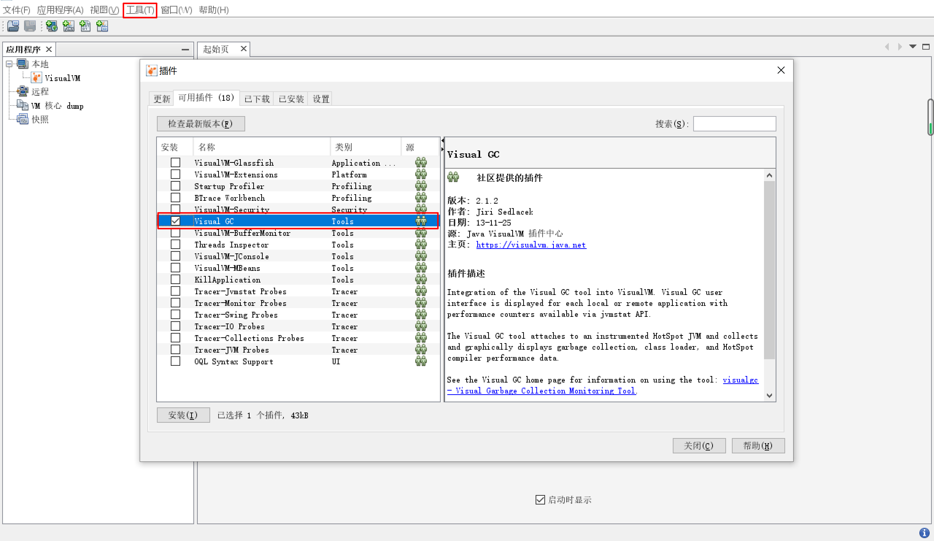Check the VisualVM-JConsole install checkbox
The width and height of the screenshot is (934, 541).
(175, 256)
